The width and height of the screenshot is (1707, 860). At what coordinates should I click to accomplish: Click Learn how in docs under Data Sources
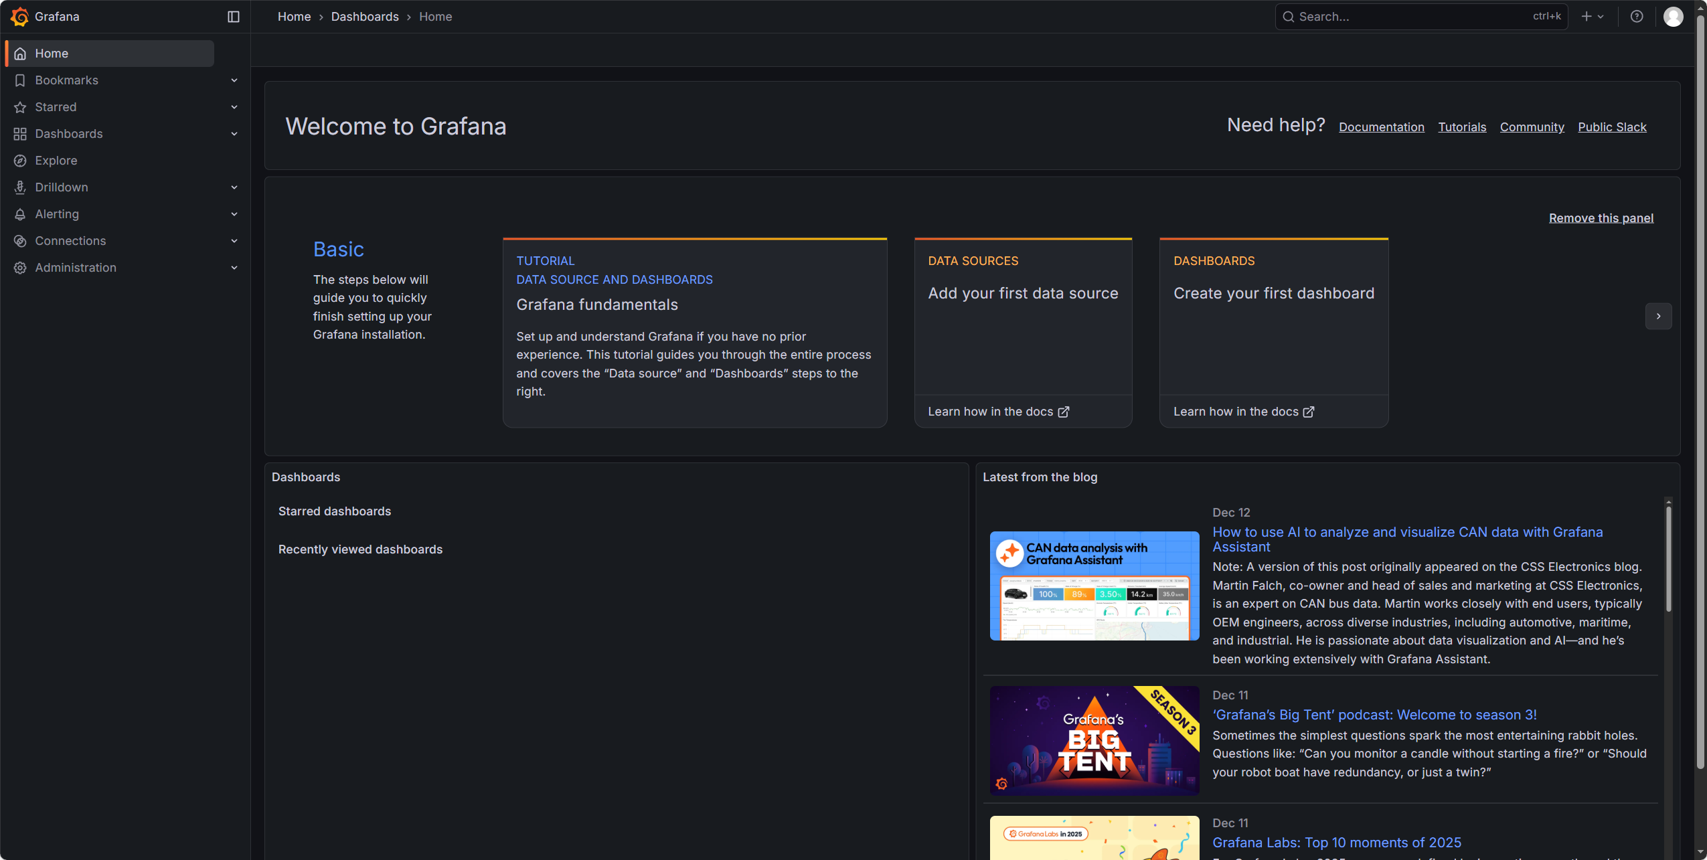[x=998, y=412]
